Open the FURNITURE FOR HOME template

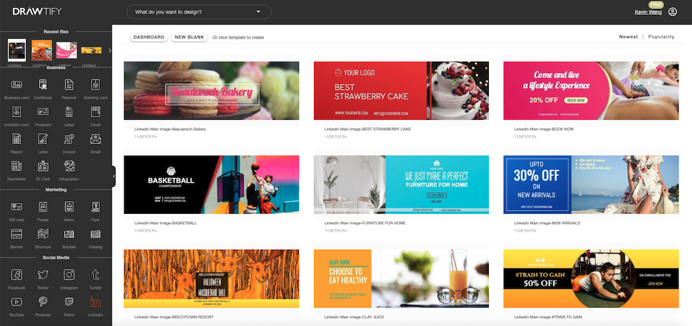tap(401, 184)
